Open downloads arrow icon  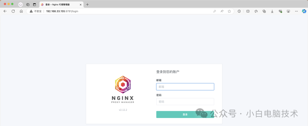click(272, 11)
